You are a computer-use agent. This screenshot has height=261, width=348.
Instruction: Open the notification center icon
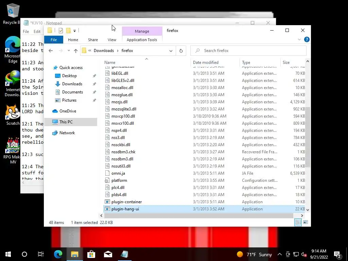pos(337,254)
